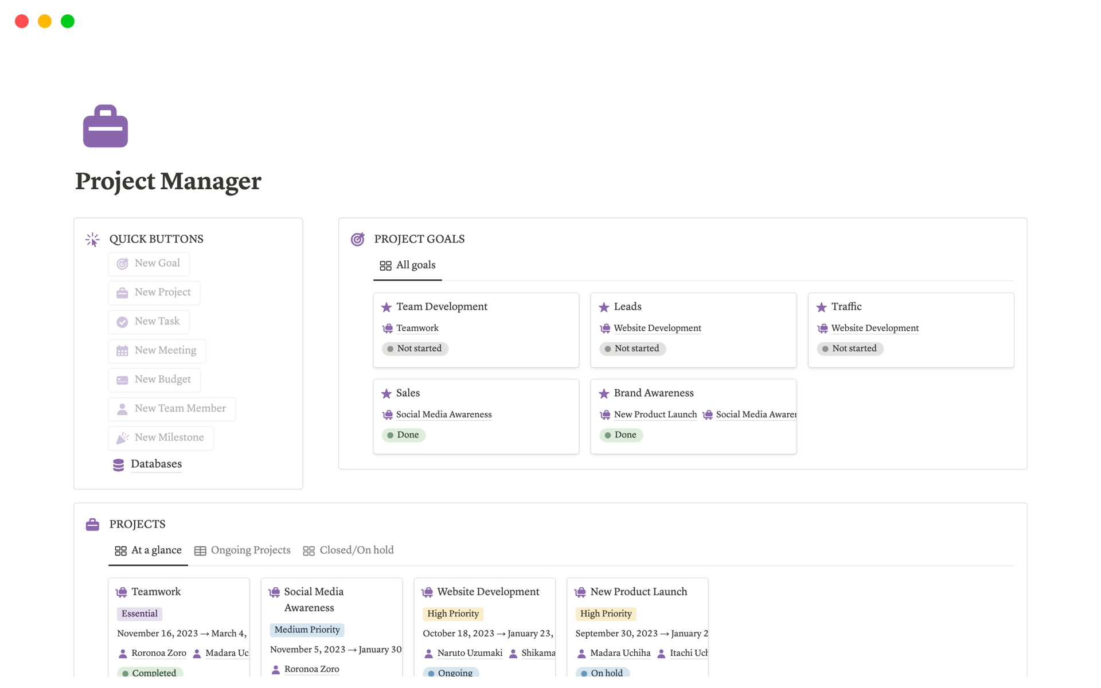Image resolution: width=1101 pixels, height=688 pixels.
Task: Open the Sales goal card
Action: (x=408, y=393)
